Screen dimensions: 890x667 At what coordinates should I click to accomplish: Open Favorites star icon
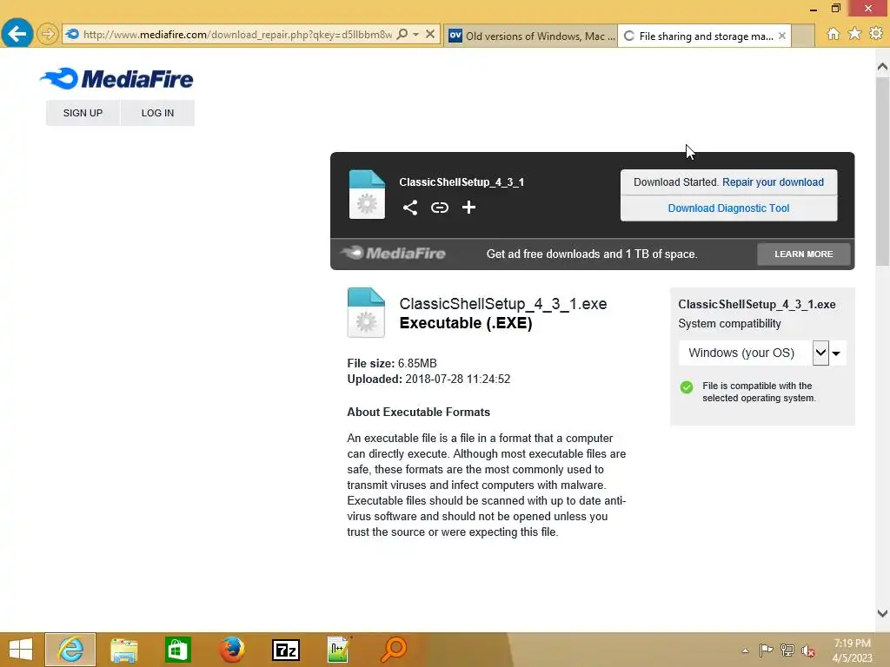pos(855,34)
